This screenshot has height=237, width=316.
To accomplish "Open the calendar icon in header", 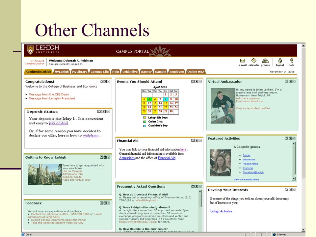I will click(x=254, y=61).
